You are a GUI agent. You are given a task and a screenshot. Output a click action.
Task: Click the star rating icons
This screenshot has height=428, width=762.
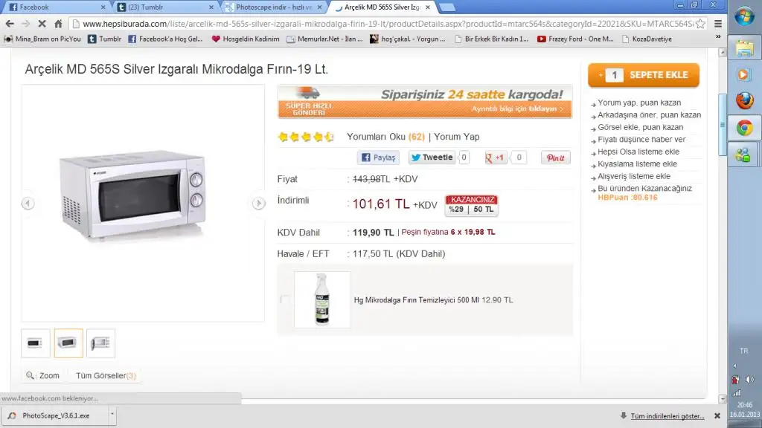click(306, 137)
